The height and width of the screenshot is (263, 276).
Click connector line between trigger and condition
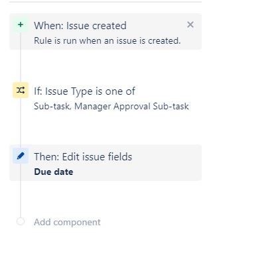[21, 58]
